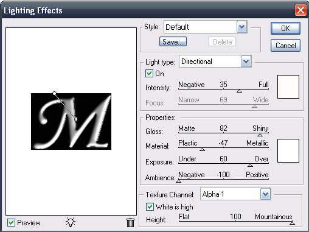The image size is (309, 232).
Task: Toggle the light On checkbox
Action: tap(149, 73)
